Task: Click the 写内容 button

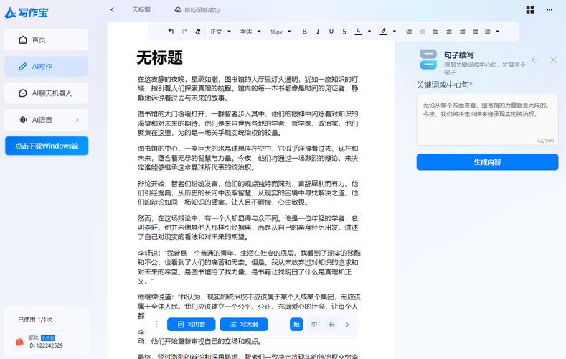Action: [192, 325]
